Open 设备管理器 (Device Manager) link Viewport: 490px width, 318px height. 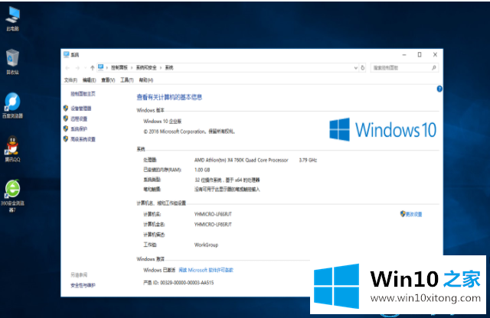point(81,109)
